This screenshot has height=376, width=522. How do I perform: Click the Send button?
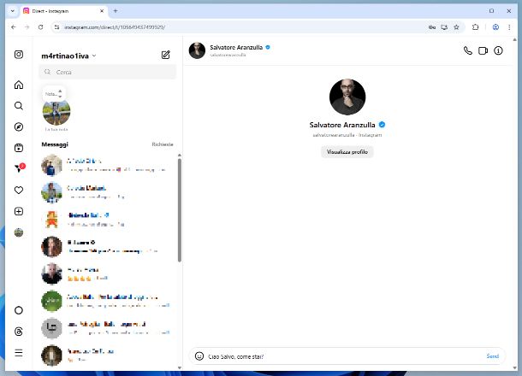click(492, 356)
